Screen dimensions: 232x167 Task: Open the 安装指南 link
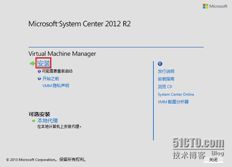click(x=166, y=79)
